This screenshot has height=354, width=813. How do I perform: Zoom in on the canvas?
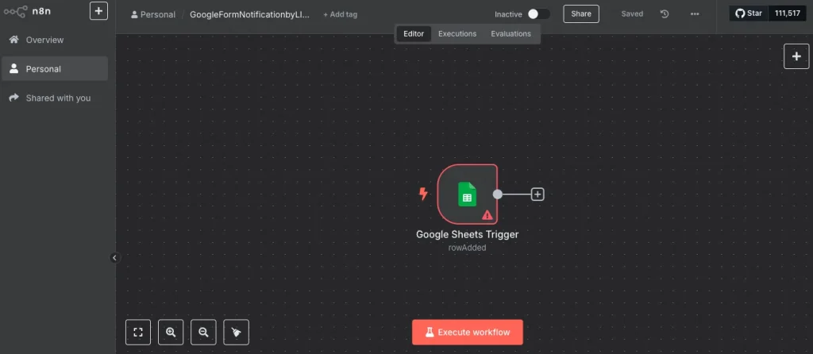tap(171, 333)
